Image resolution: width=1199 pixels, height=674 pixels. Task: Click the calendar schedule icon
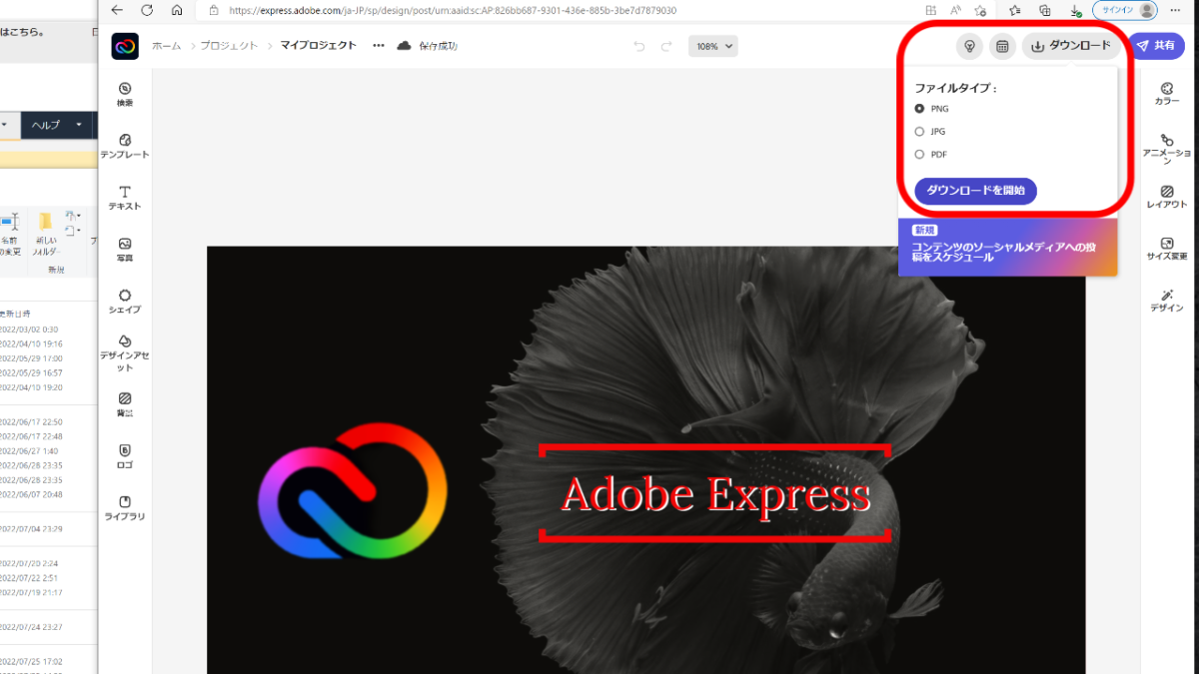tap(1002, 46)
